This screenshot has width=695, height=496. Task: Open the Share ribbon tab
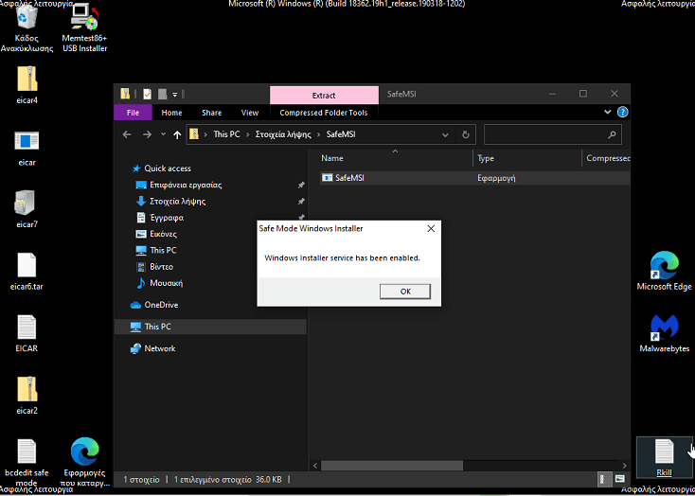[212, 113]
